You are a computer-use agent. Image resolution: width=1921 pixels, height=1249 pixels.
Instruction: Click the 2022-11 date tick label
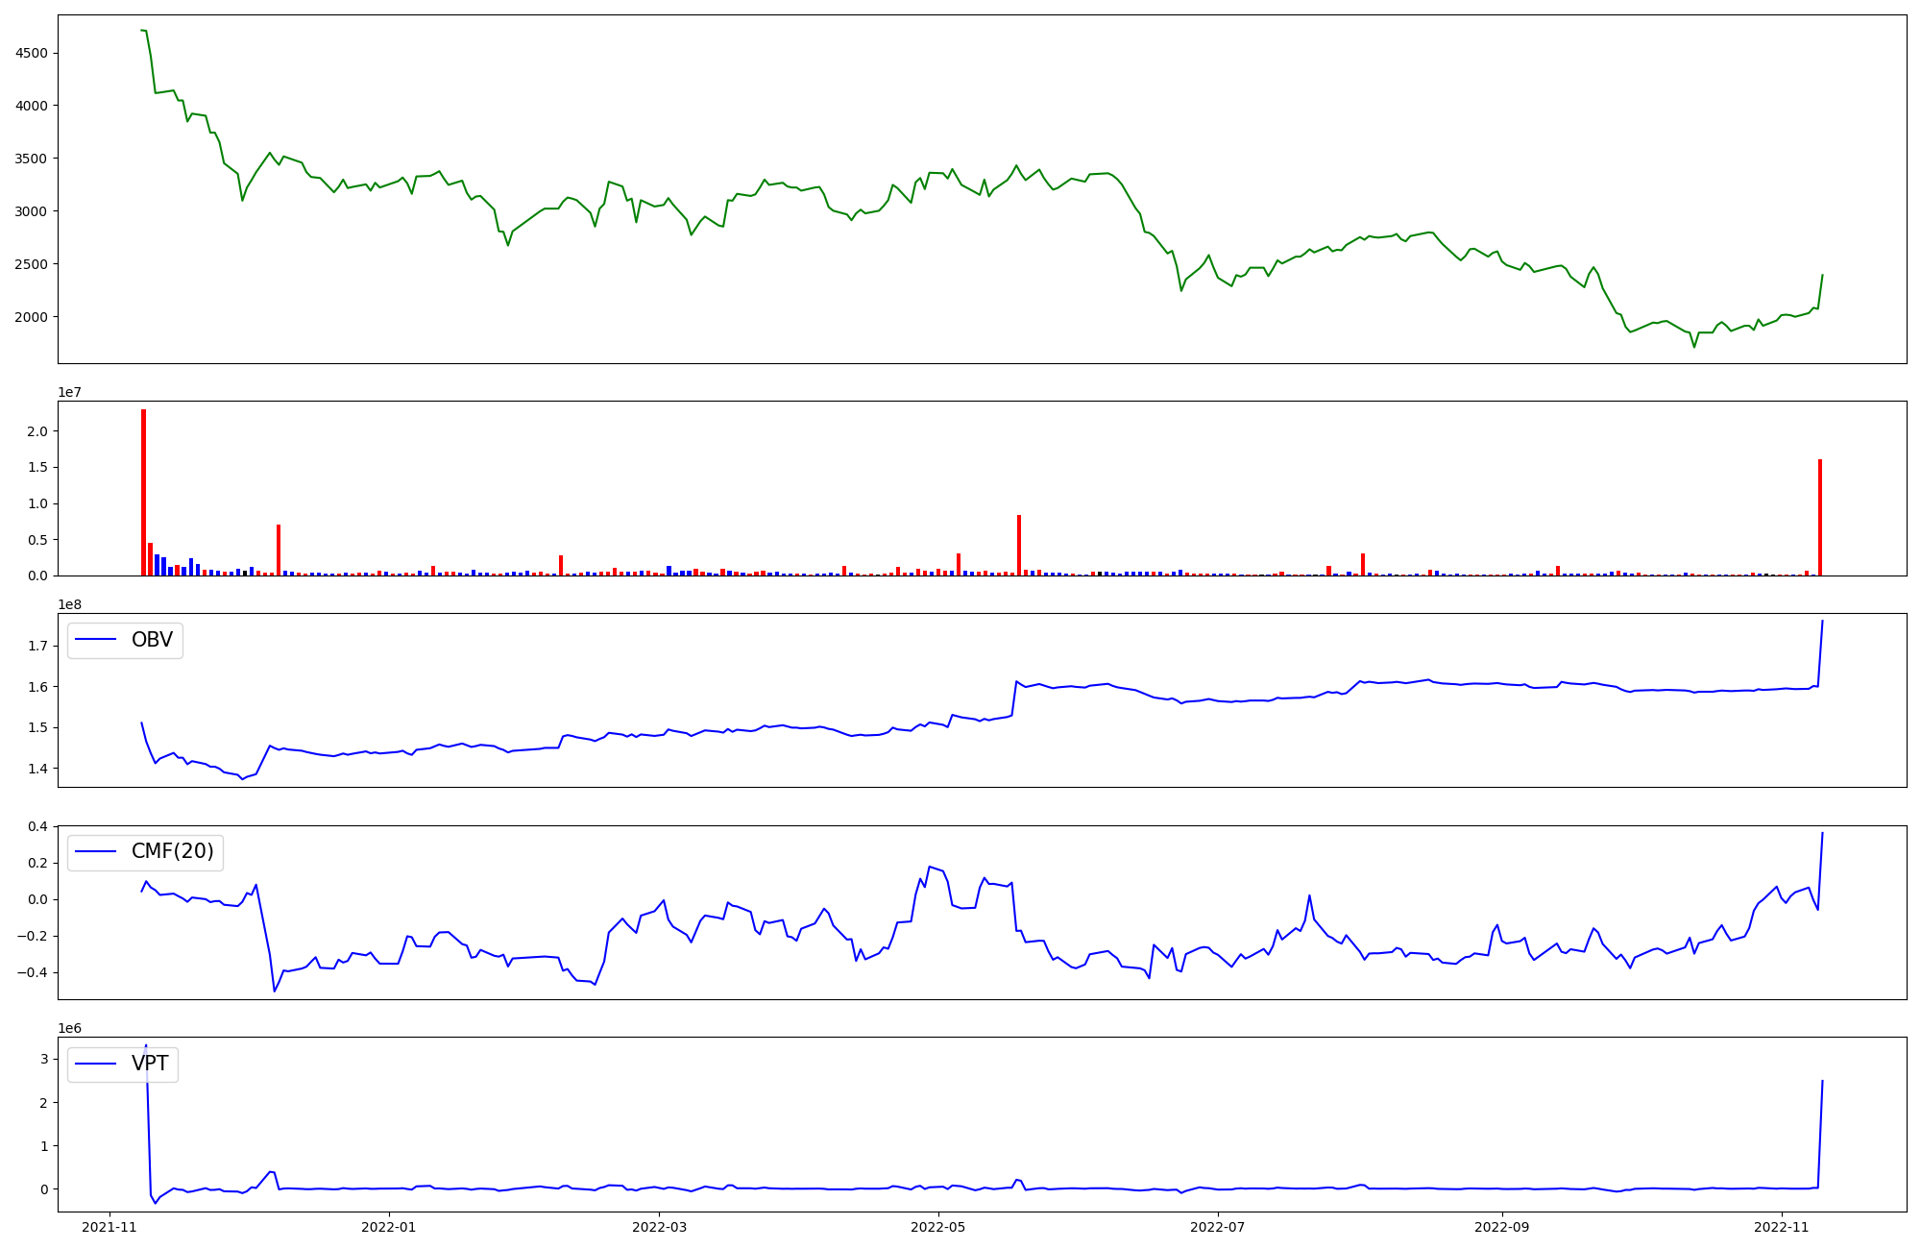coord(1781,1227)
